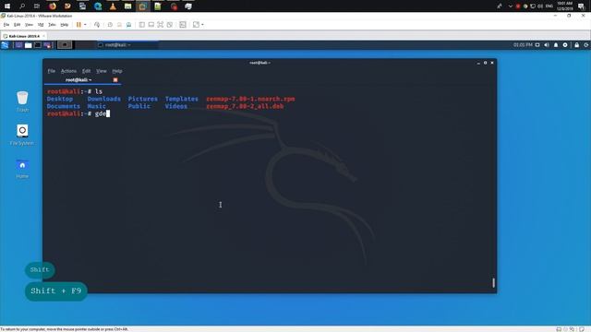This screenshot has width=591, height=332.
Task: Click the VMware stretch guest icon
Action: [196, 25]
